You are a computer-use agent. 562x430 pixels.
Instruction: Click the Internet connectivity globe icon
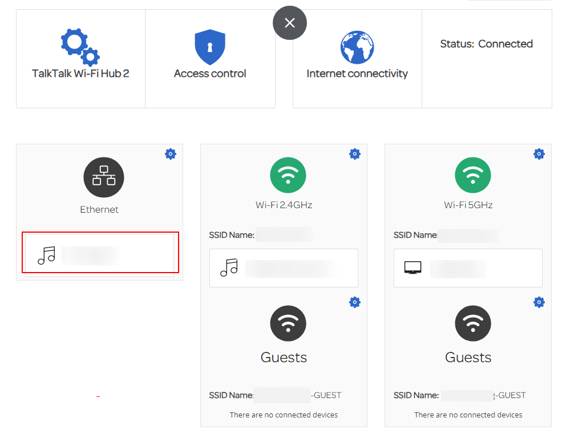pos(357,47)
